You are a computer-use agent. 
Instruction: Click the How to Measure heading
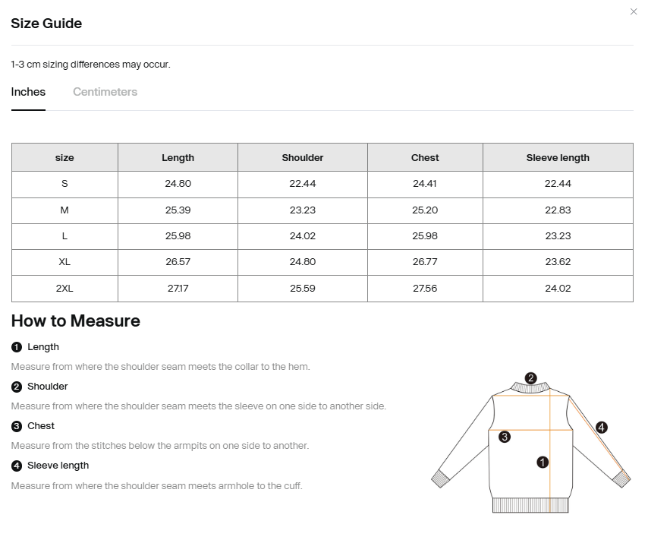[x=76, y=321]
